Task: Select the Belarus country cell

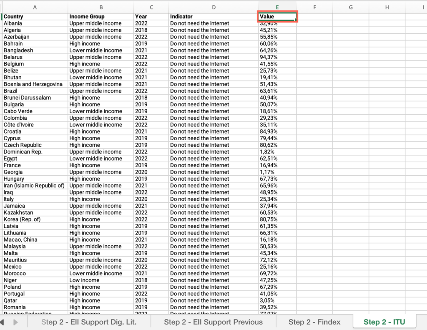Action: (x=35, y=57)
